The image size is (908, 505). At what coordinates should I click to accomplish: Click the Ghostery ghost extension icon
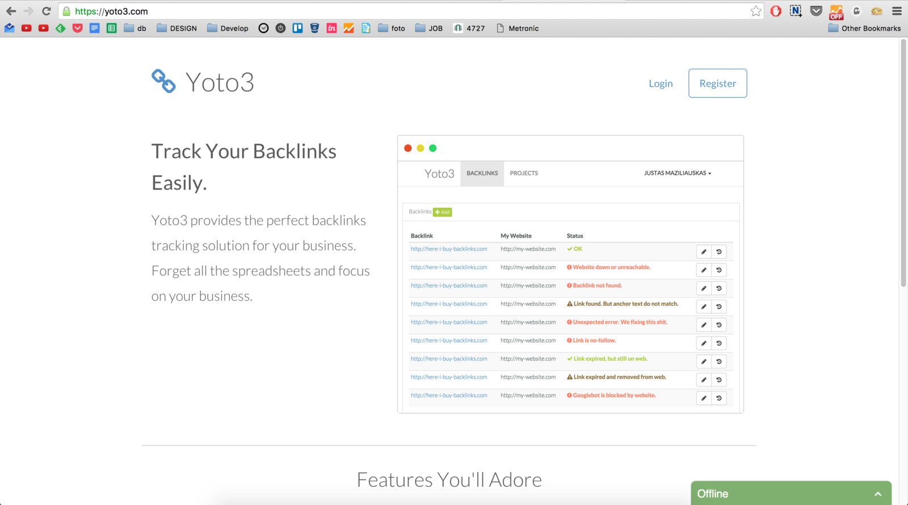856,11
